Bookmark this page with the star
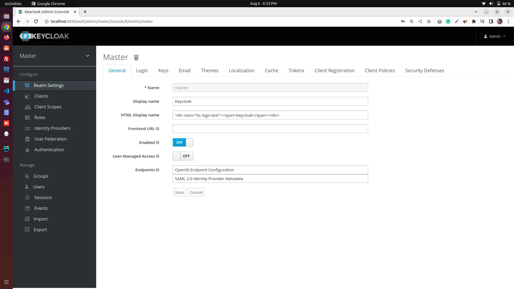This screenshot has height=289, width=514. pos(429,21)
